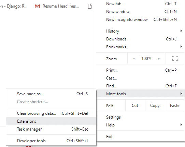Select Cast... from the menu
The image size is (185, 147).
click(x=140, y=78)
